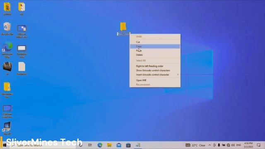Viewport: 265px width, 149px height.
Task: Open the volume tray icon
Action: (233, 145)
